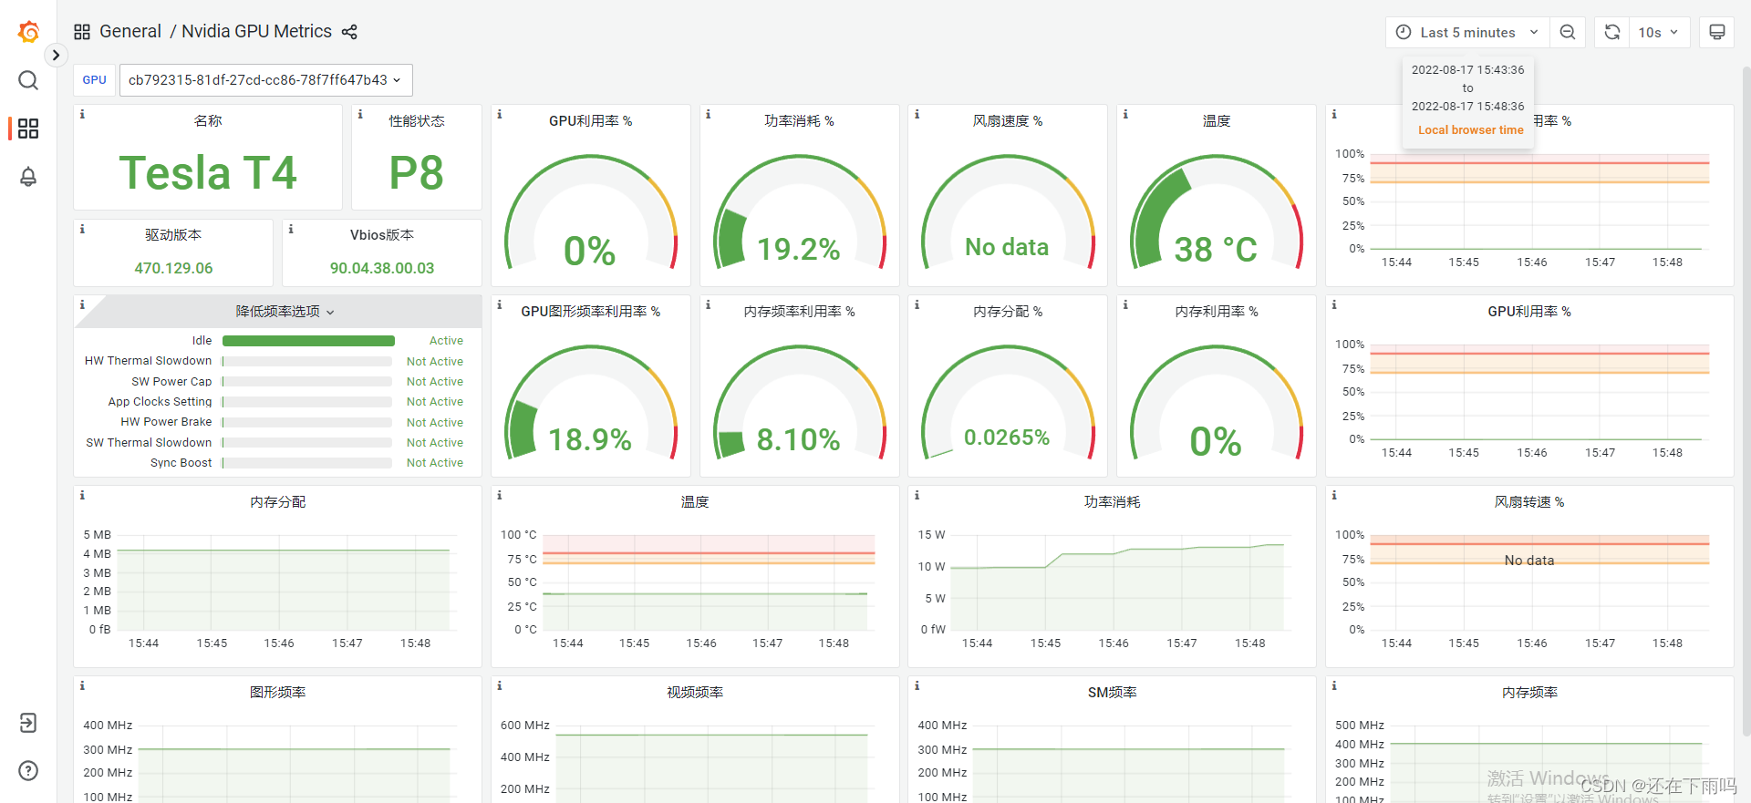Image resolution: width=1751 pixels, height=803 pixels.
Task: Show info for the 名称 panel
Action: click(82, 114)
